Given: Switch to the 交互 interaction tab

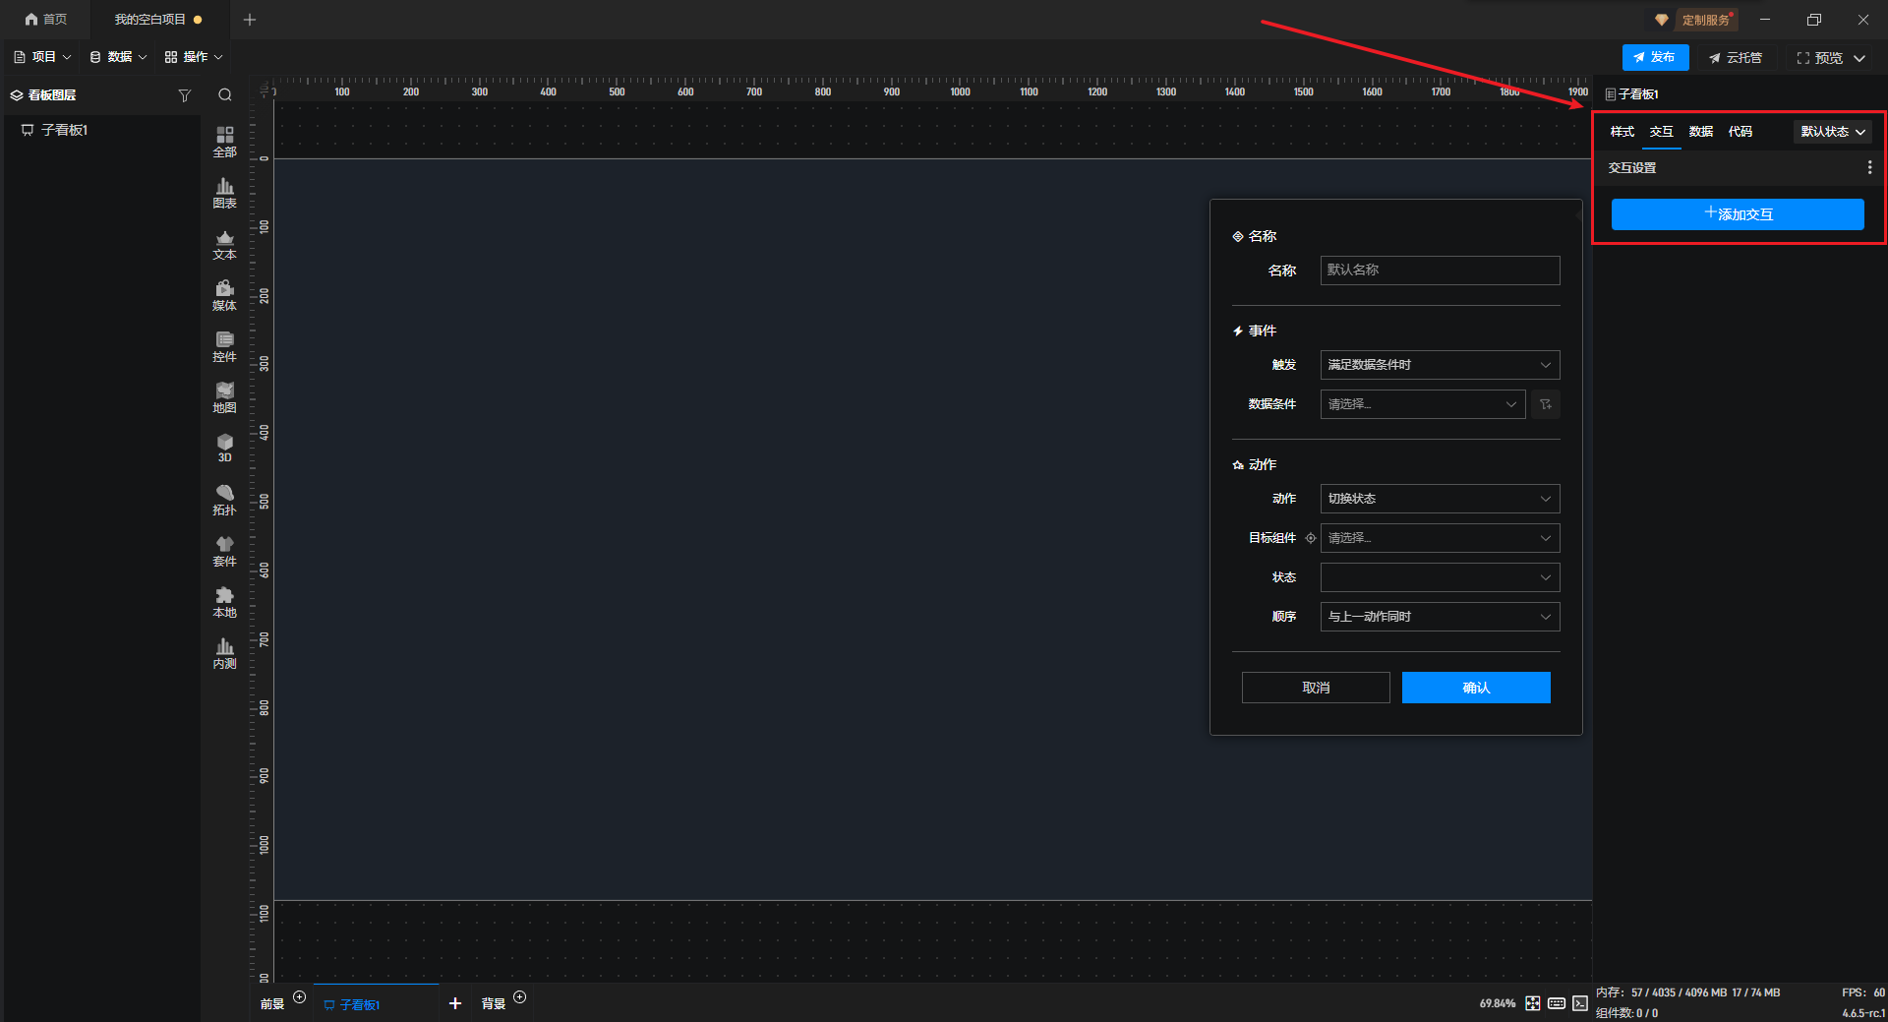Looking at the screenshot, I should pyautogui.click(x=1662, y=132).
